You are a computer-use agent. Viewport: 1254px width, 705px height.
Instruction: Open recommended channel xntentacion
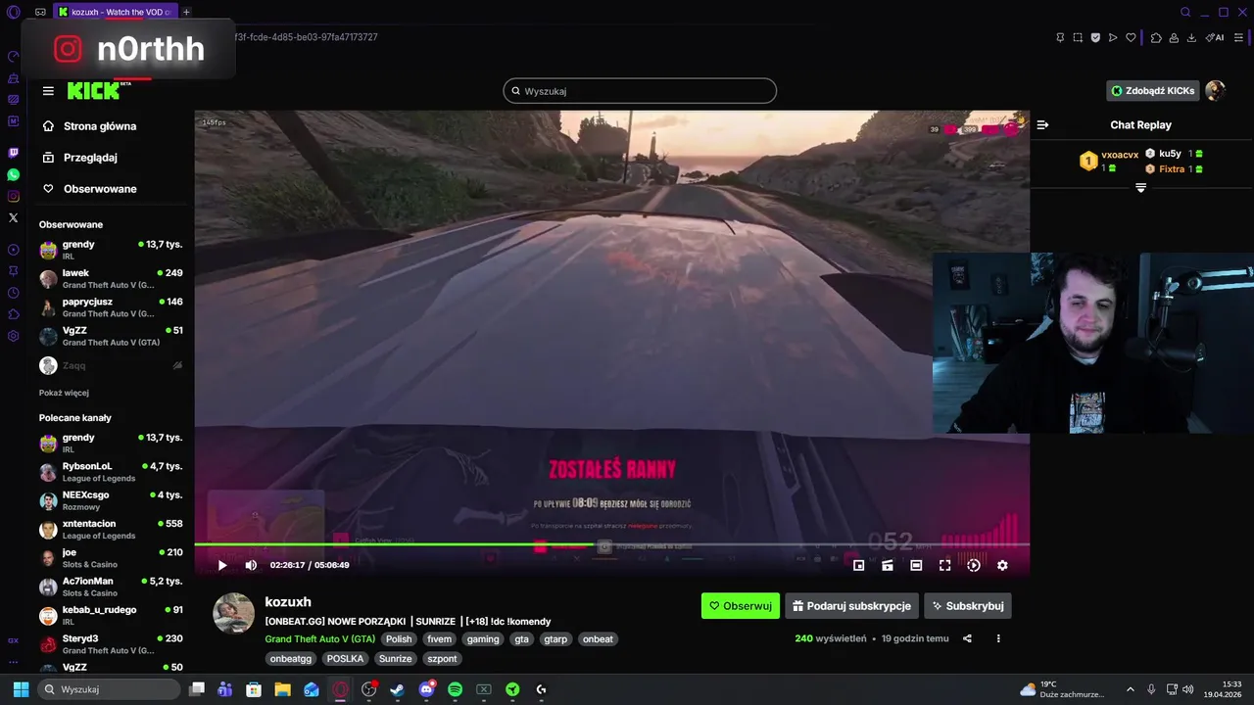(x=111, y=530)
